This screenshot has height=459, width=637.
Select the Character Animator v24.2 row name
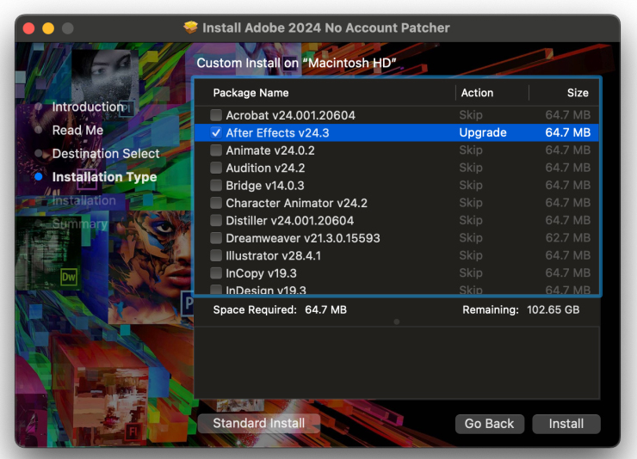[x=296, y=203]
